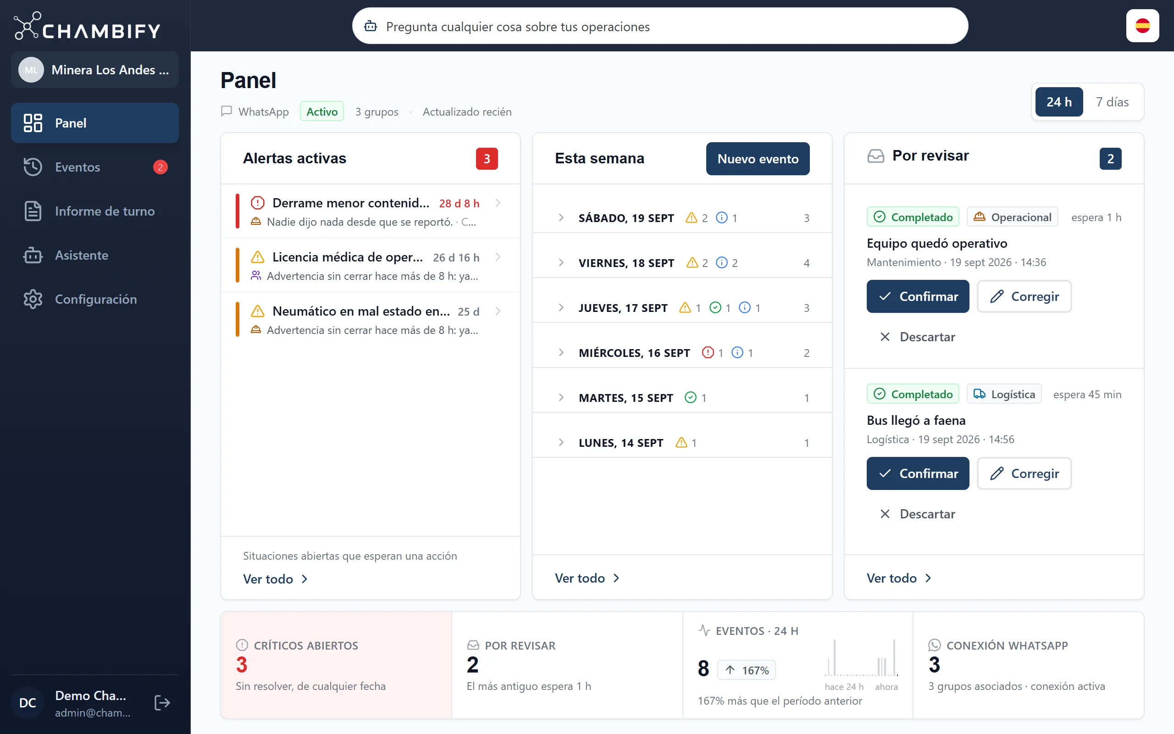Expand the Lunes, 14 Sept row
The width and height of the screenshot is (1174, 734).
pos(682,443)
